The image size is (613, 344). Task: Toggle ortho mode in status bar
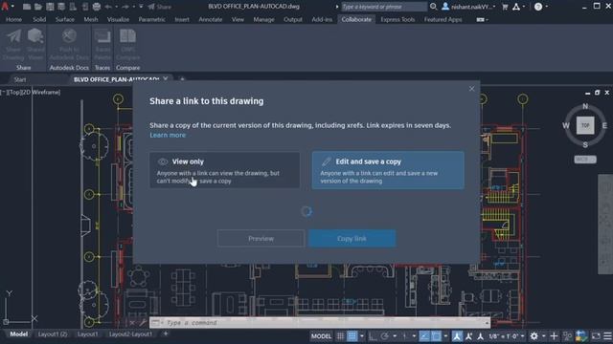(373, 336)
